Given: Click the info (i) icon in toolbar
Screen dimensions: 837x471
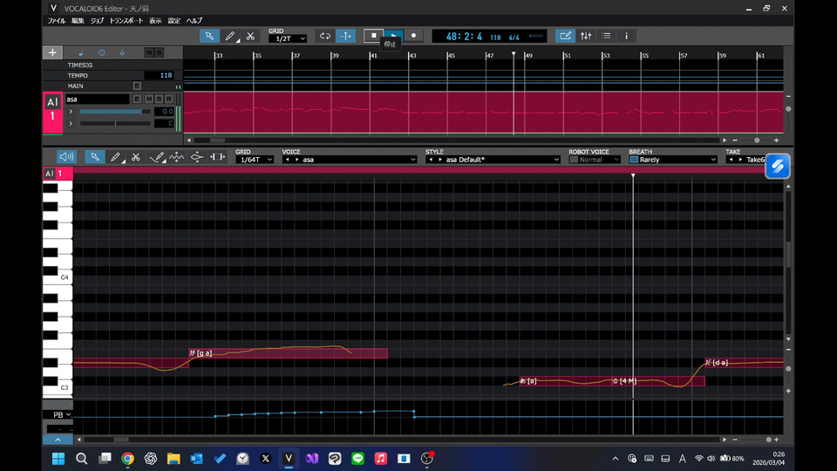Looking at the screenshot, I should click(x=626, y=36).
